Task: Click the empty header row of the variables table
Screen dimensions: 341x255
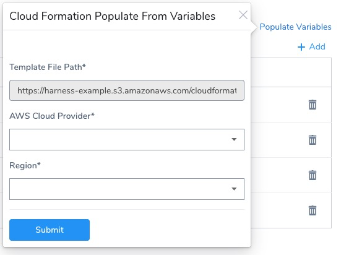Action: click(291, 72)
